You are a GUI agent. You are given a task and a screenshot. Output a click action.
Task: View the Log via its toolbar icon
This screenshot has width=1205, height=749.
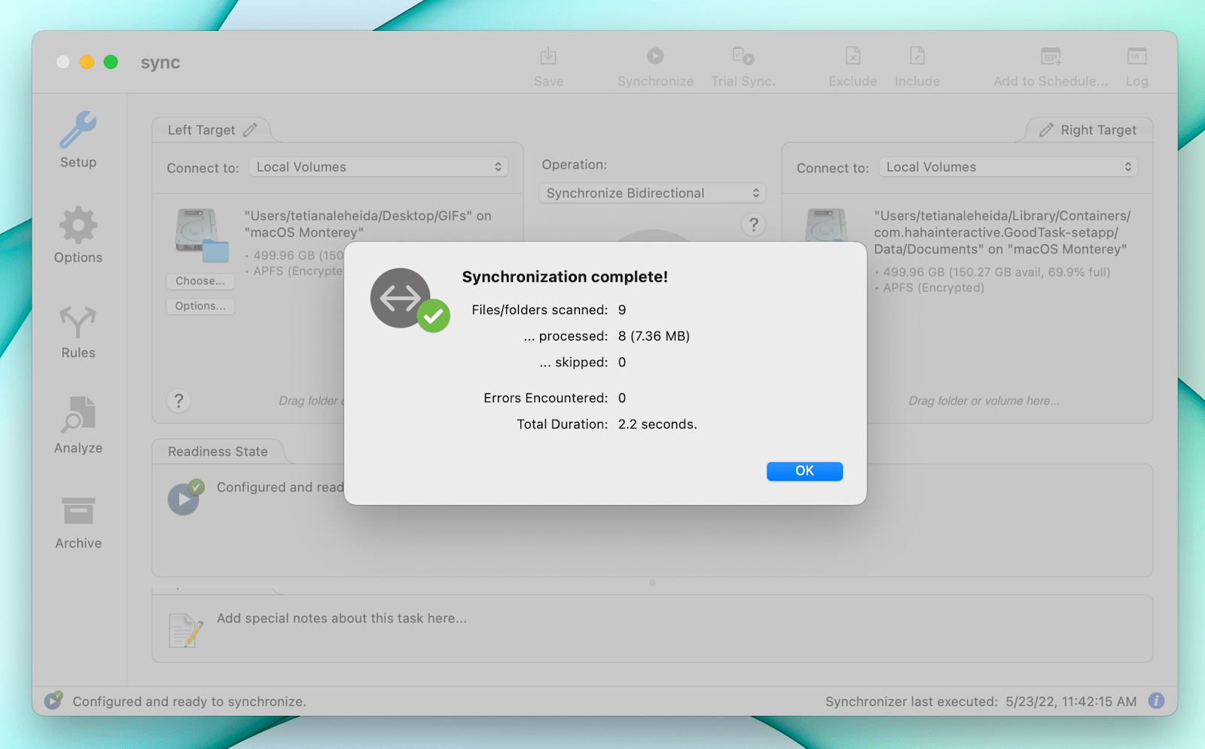click(1136, 64)
